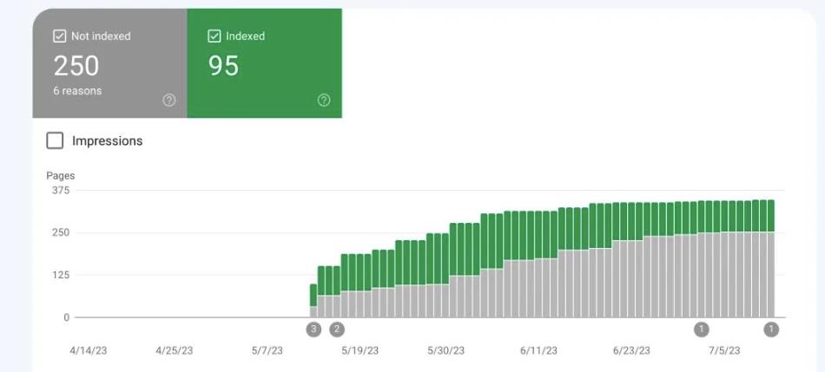
Task: Click the "6 reasons" text
Action: [77, 91]
